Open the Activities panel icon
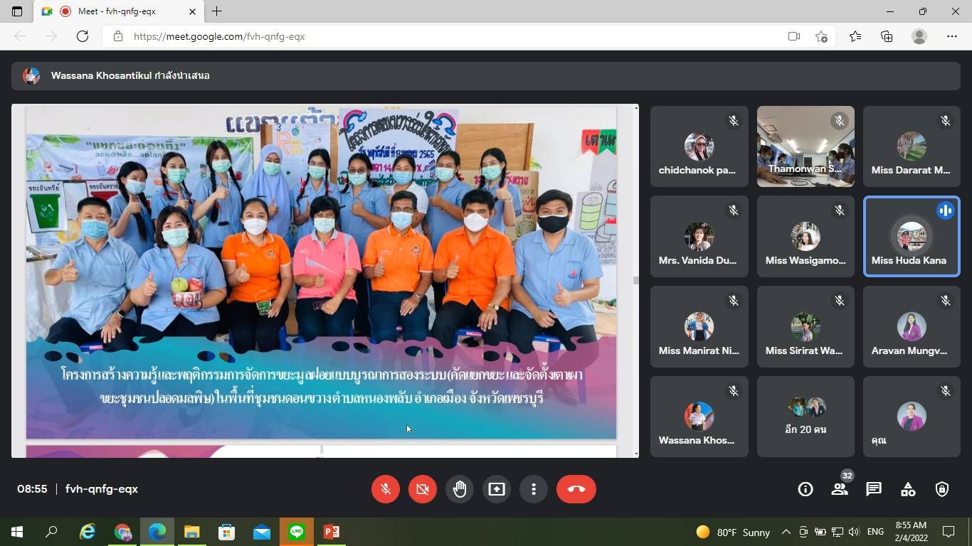This screenshot has width=972, height=546. [x=908, y=489]
